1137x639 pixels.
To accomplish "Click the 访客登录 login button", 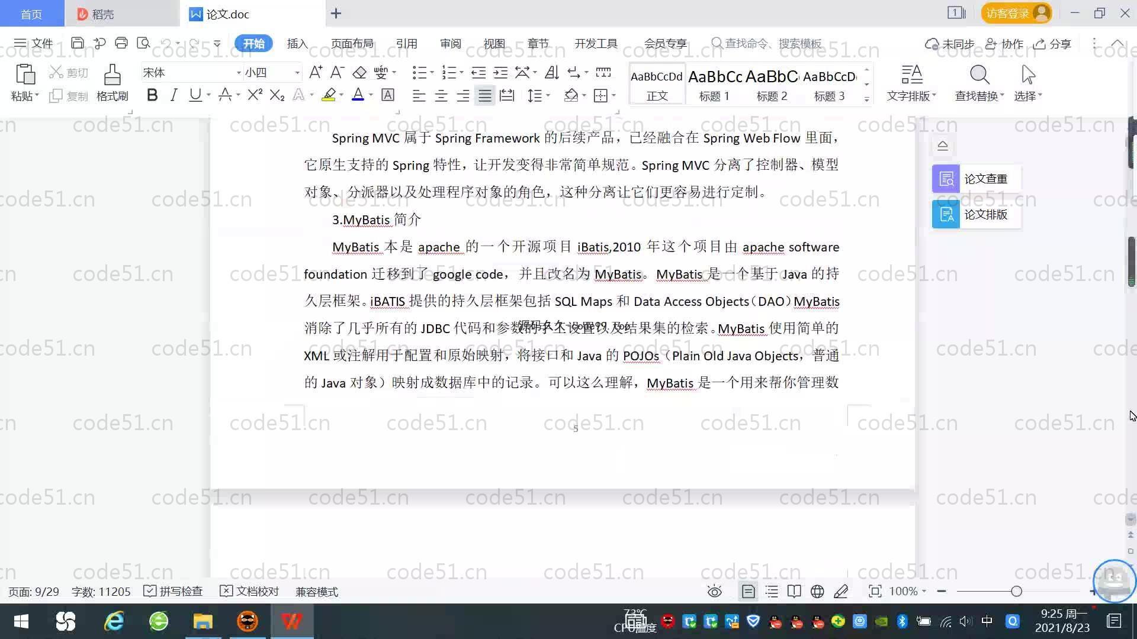I will (x=1016, y=13).
